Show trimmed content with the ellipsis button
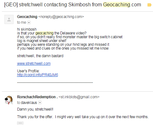The height and width of the screenshot is (127, 153). [x=20, y=123]
